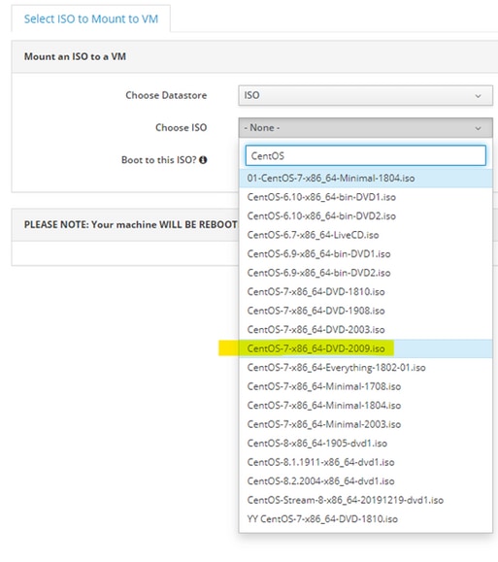
Task: Open the Choose Datastore dropdown showing ISO
Action: pos(365,95)
